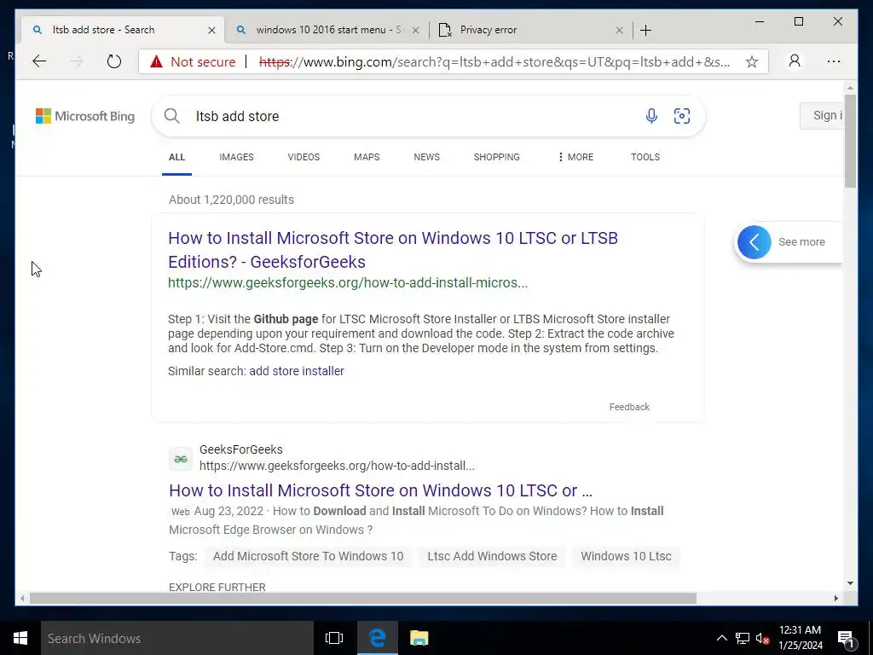The image size is (873, 655).
Task: Open a new tab with plus button
Action: tap(645, 30)
